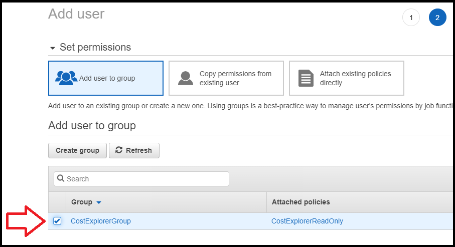Click the Group column header
Screen dimensions: 455x247
click(82, 202)
